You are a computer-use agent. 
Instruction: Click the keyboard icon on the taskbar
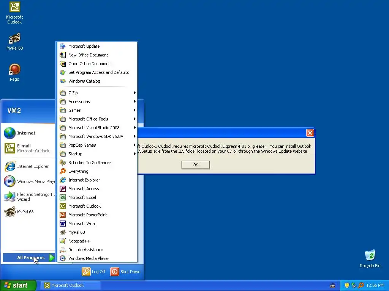tap(333, 286)
